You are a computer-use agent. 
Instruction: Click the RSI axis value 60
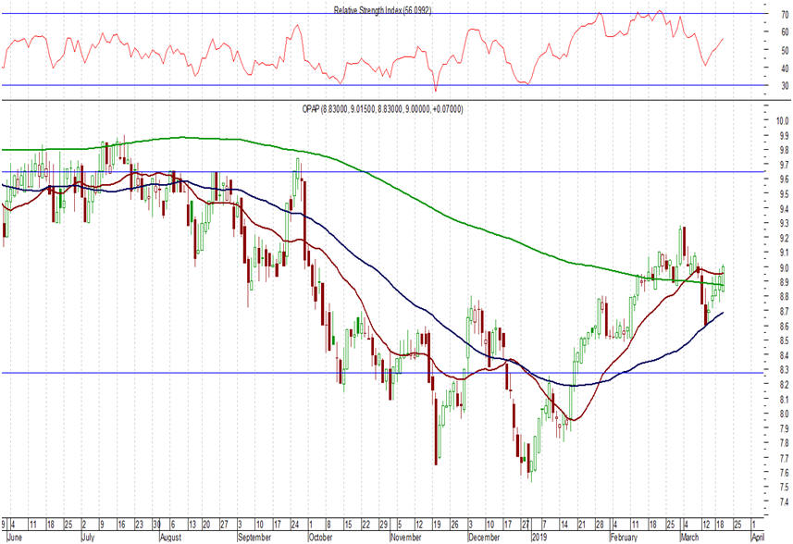pyautogui.click(x=785, y=32)
